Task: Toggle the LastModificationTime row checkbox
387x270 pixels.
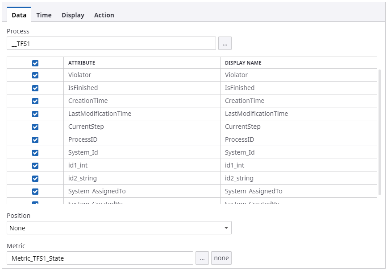Action: tap(35, 114)
